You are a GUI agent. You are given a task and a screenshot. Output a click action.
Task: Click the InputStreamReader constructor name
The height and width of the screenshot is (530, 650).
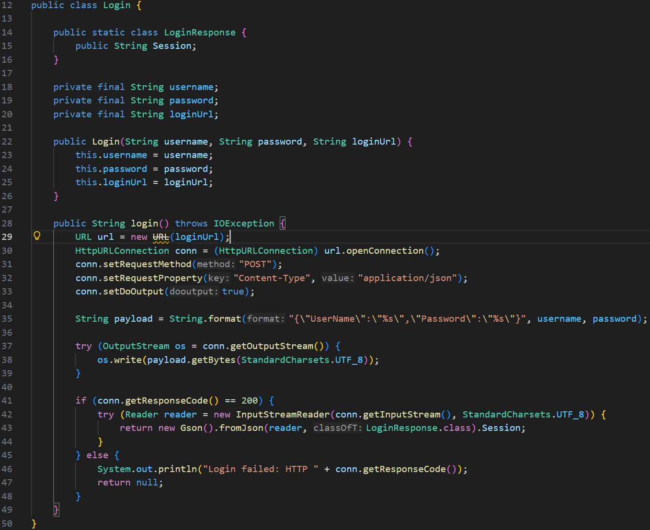coord(283,415)
